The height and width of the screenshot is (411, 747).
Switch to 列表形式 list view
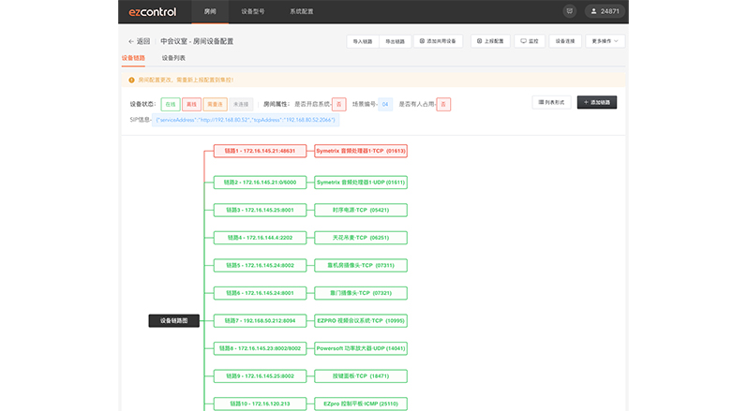551,102
